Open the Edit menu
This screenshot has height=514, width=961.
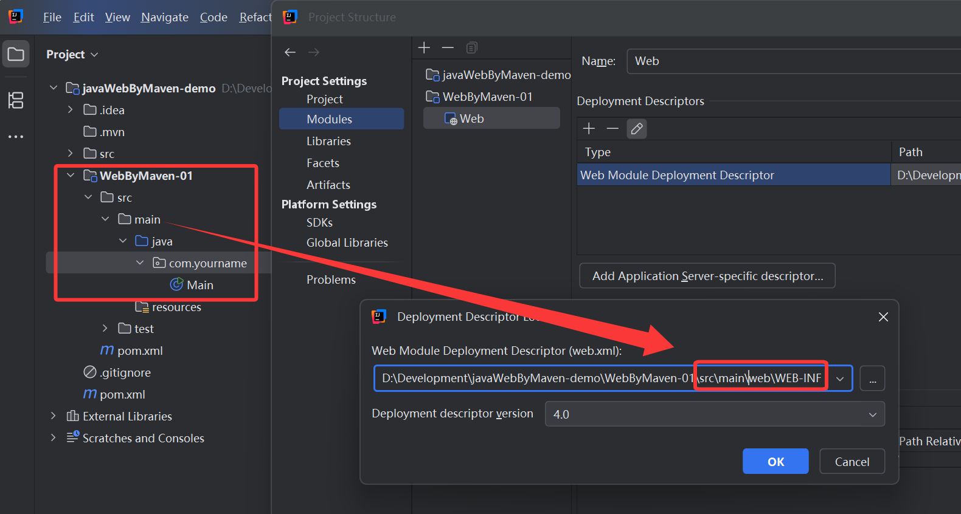83,17
